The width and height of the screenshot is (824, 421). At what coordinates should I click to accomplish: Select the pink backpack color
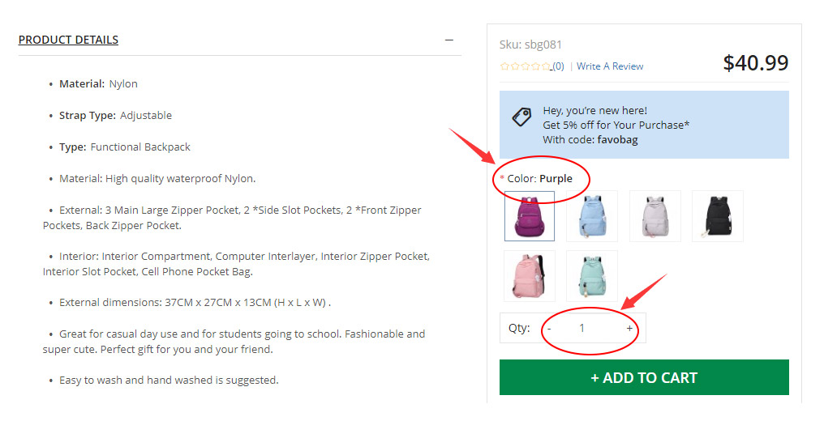(x=530, y=276)
